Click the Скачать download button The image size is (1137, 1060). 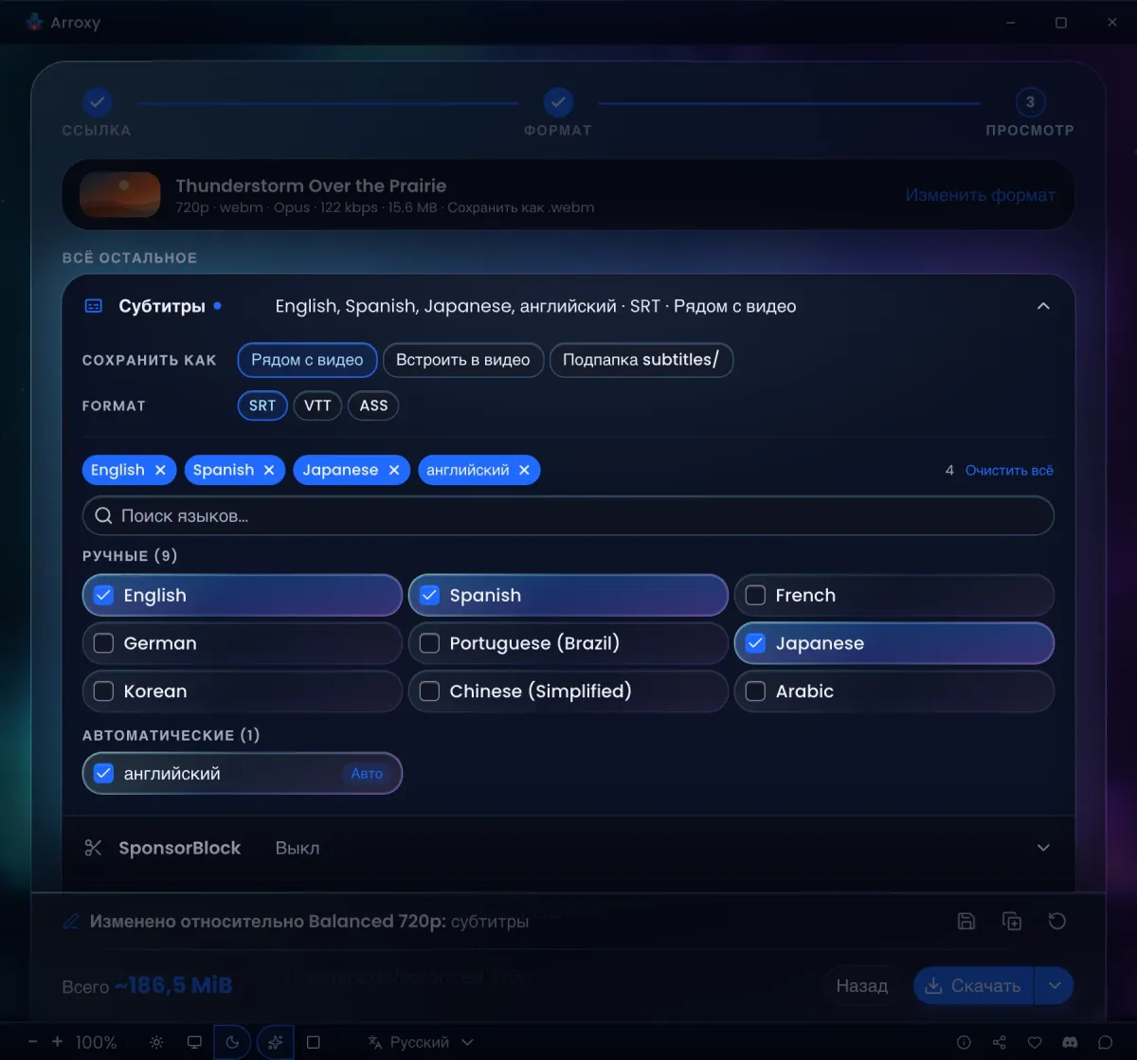(974, 986)
